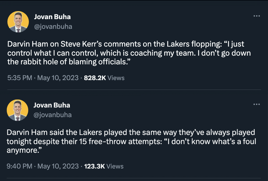Click the May 10, 2023 date on the second tweet

[58, 166]
